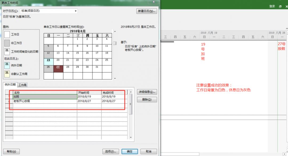
Task: Click the 工作时间有变化的日期 legend swatch
Action: [x=7, y=52]
